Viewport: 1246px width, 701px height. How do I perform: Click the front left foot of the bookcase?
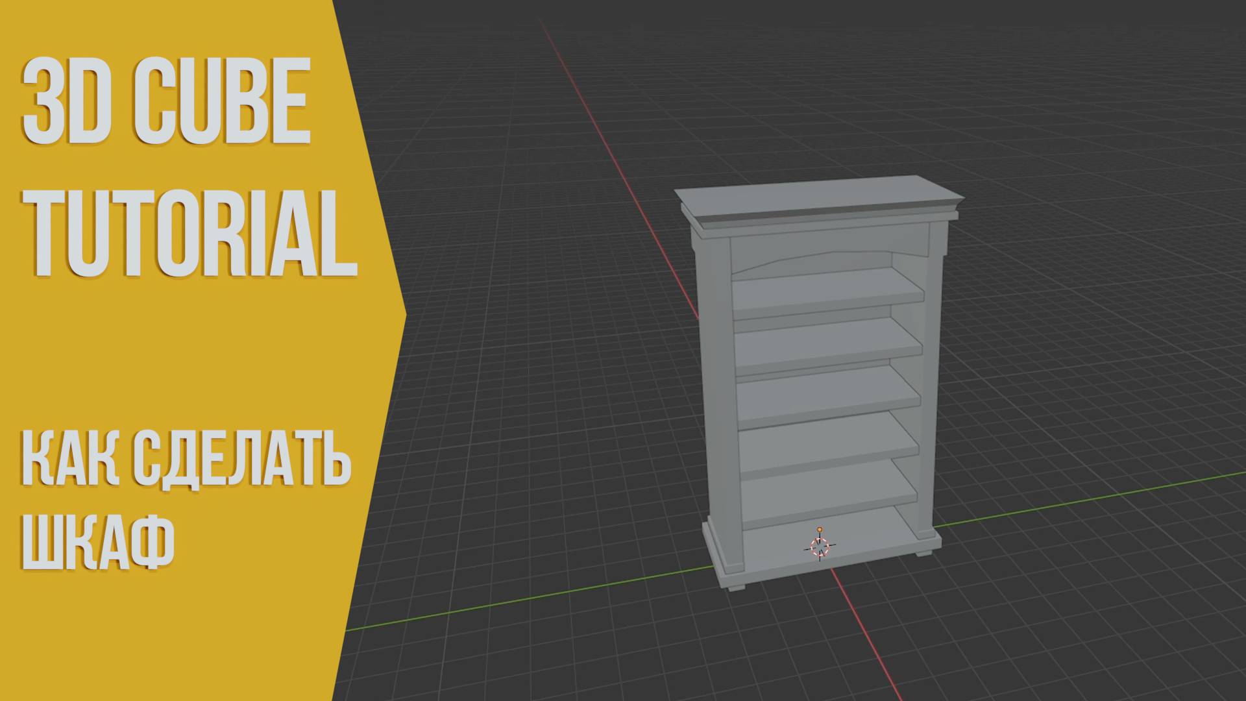736,587
